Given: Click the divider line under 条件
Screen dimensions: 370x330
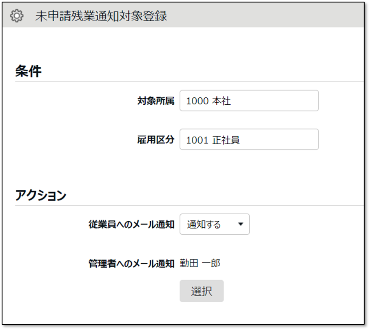Looking at the screenshot, I should [x=188, y=81].
